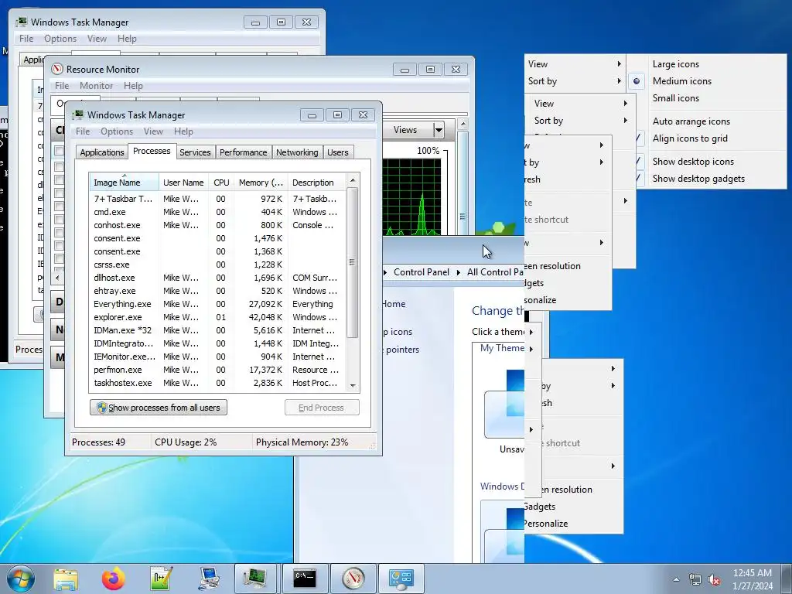Toggle Show desktop icons check mark
The image size is (792, 594).
[639, 161]
